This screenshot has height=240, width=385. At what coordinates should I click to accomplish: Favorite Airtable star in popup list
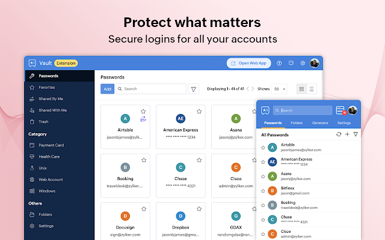point(263,148)
